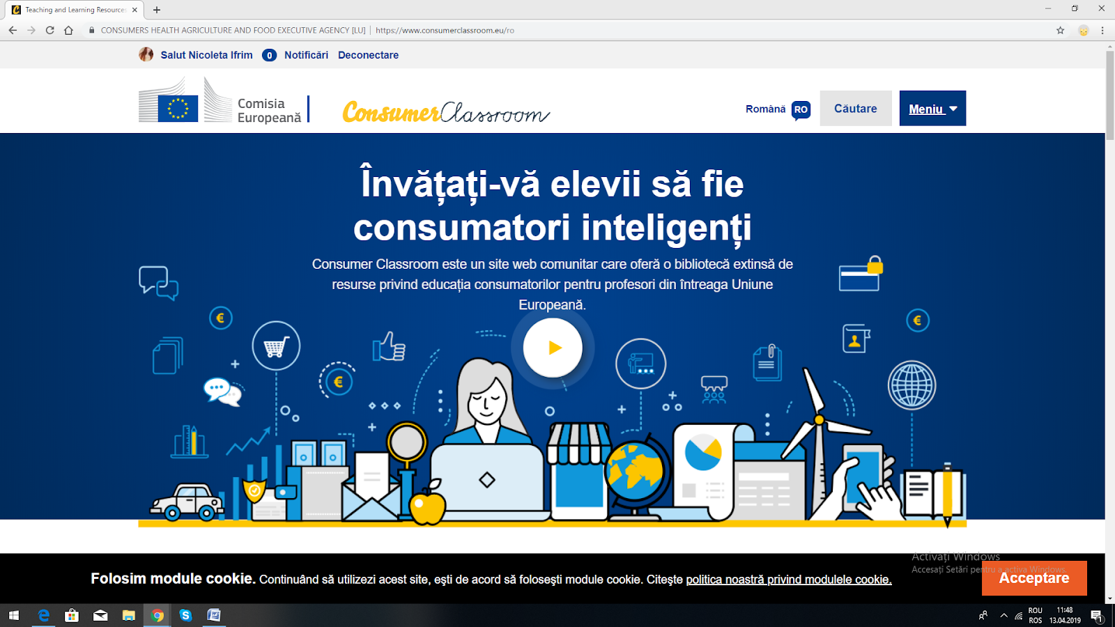The width and height of the screenshot is (1115, 627).
Task: Accept cookies with the Acceptare button
Action: pyautogui.click(x=1034, y=578)
